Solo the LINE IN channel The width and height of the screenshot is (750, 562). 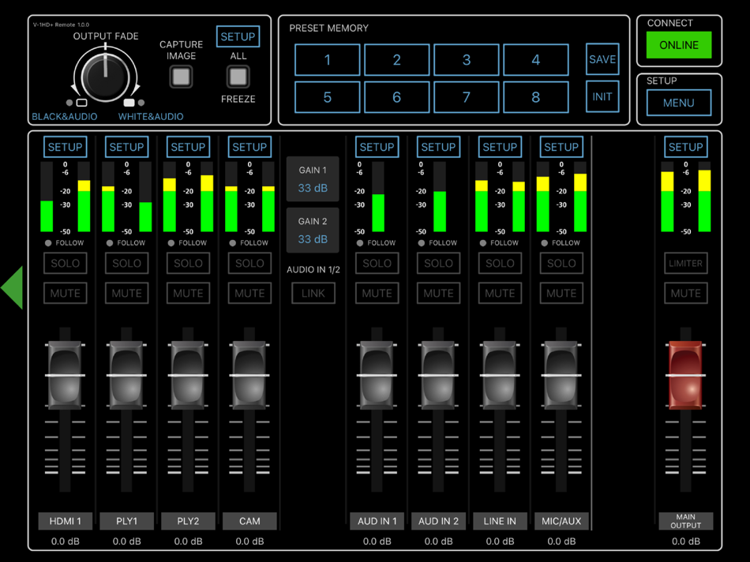click(x=500, y=263)
